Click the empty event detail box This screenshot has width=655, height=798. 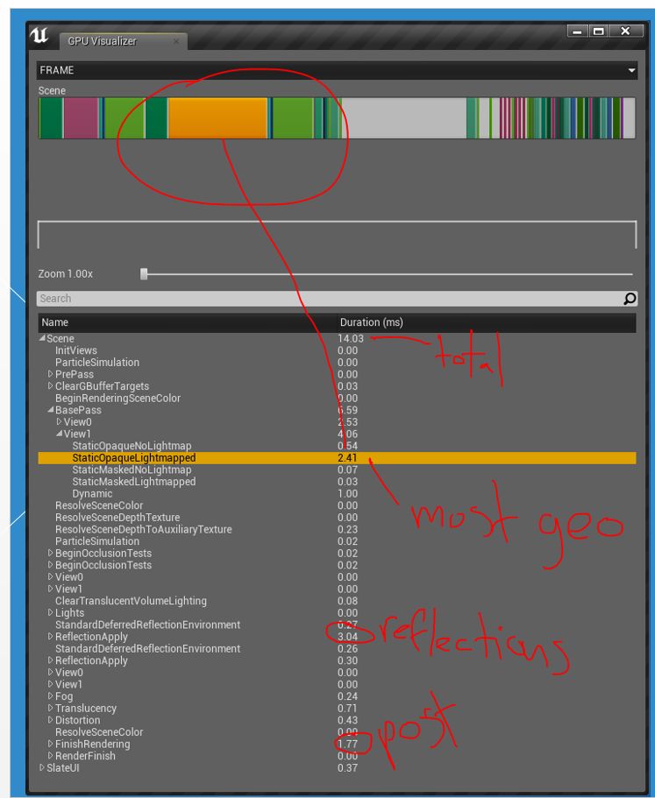338,235
